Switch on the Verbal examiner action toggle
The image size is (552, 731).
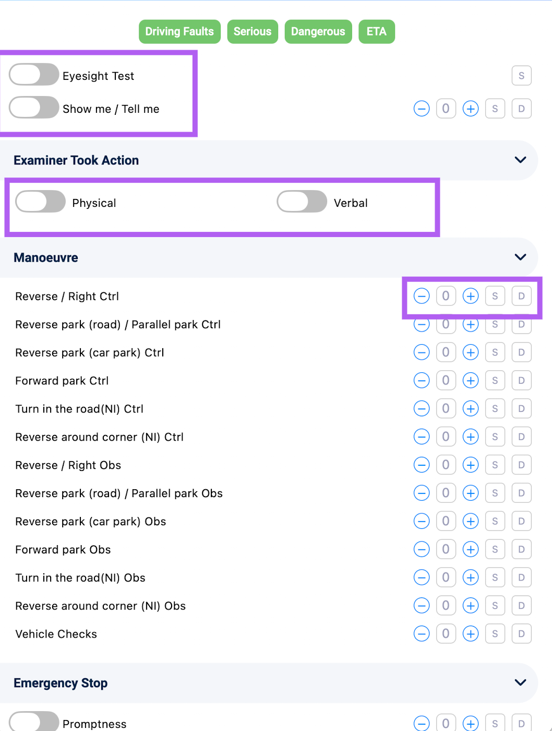pos(302,202)
